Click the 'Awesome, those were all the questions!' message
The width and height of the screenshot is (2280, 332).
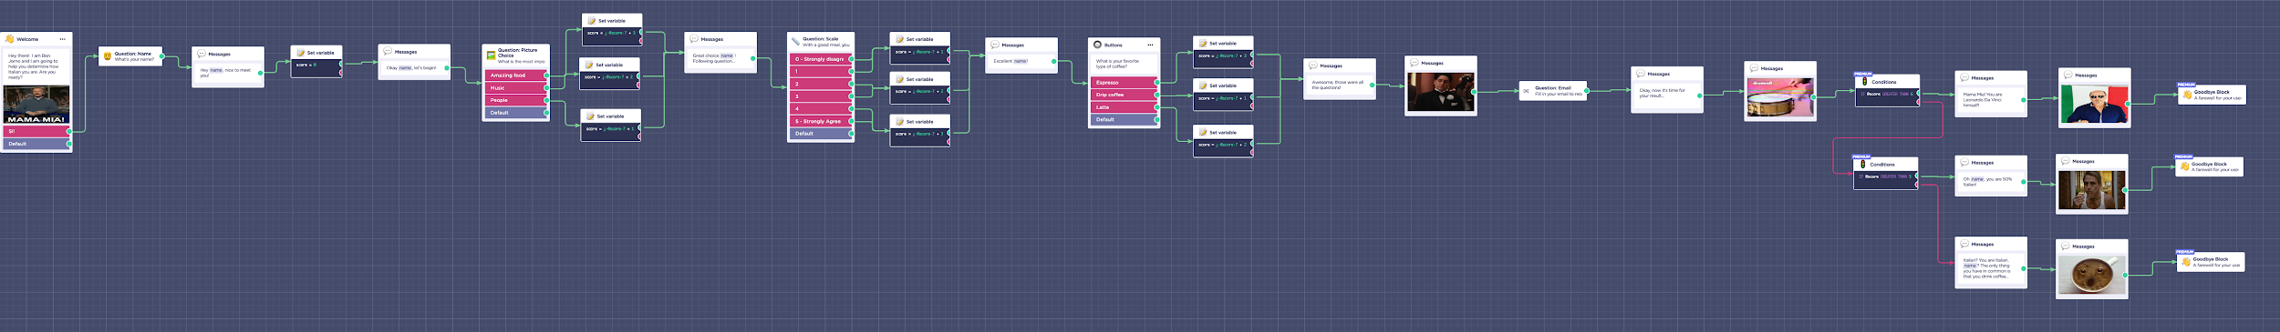1339,85
